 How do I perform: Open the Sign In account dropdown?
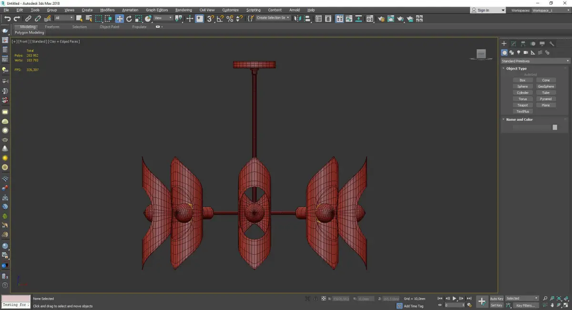(x=488, y=10)
